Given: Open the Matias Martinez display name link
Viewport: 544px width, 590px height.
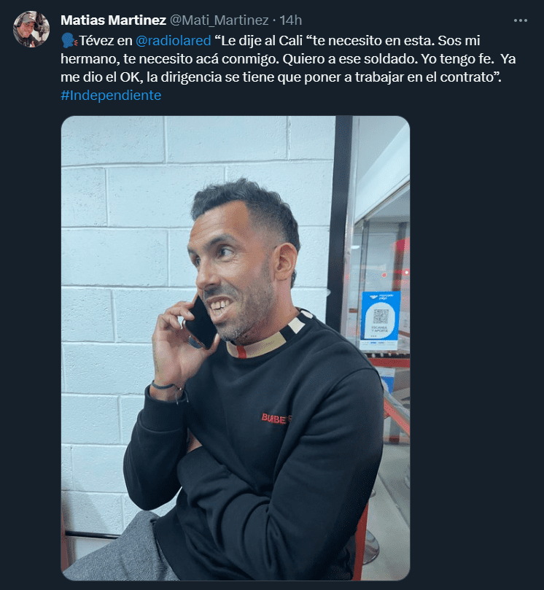Looking at the screenshot, I should [113, 20].
